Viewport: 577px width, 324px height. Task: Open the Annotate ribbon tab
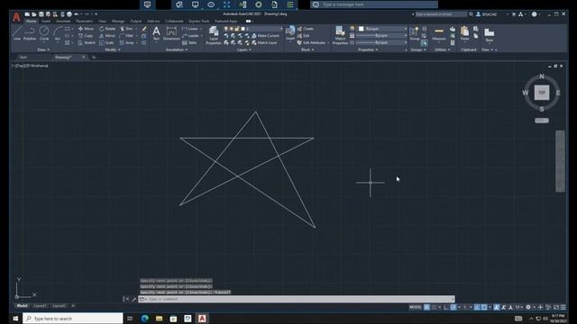pyautogui.click(x=63, y=22)
